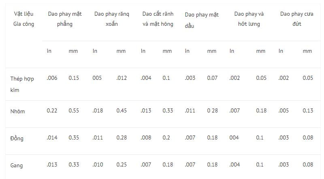This screenshot has width=324, height=179.
Task: Select "Dao cắt rãnh và mặt hông" header
Action: 158,19
